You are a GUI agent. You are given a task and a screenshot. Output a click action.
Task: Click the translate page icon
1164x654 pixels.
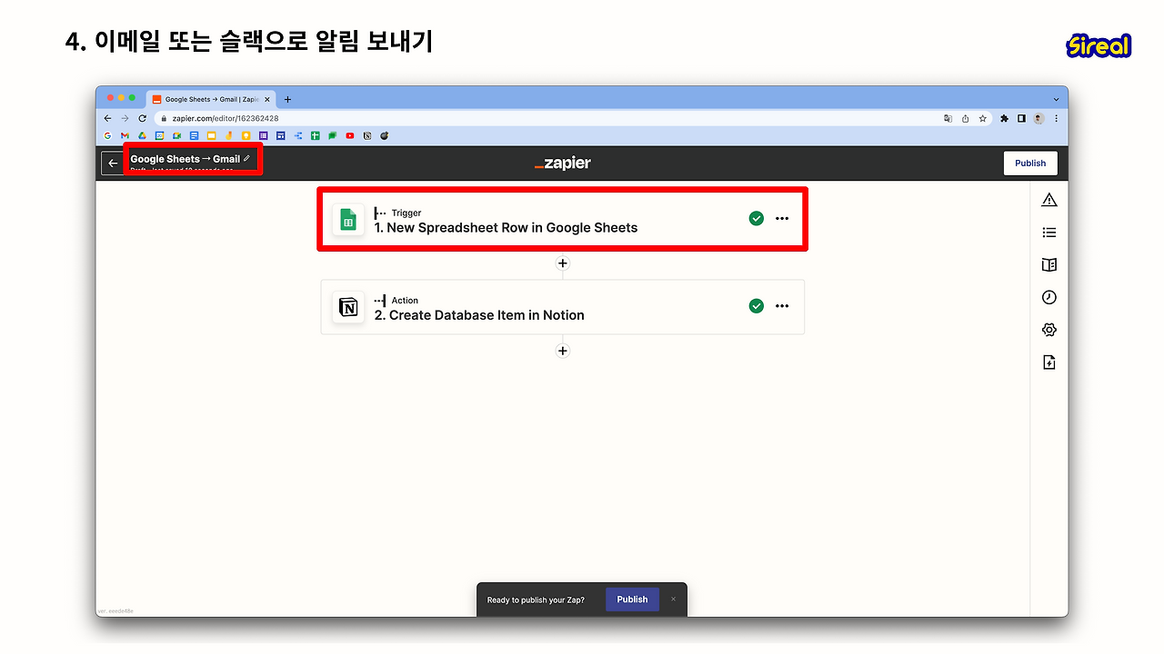point(948,118)
